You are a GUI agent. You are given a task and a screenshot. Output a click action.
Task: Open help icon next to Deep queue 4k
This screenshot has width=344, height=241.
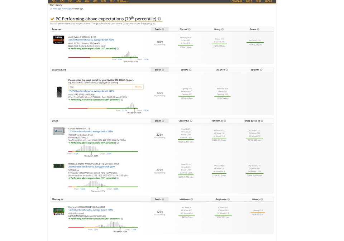(262, 121)
